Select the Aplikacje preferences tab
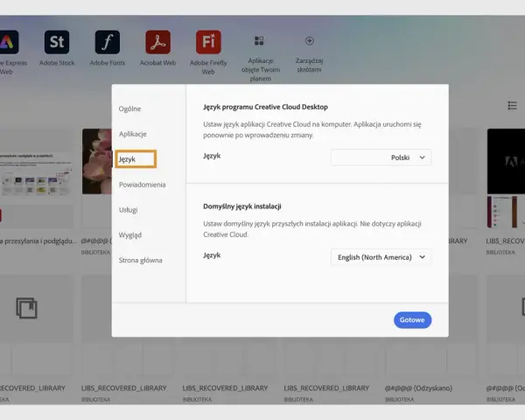The image size is (525, 420). (133, 134)
